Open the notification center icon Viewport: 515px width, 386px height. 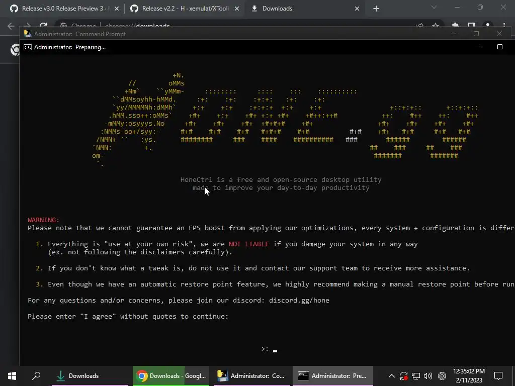click(x=498, y=376)
